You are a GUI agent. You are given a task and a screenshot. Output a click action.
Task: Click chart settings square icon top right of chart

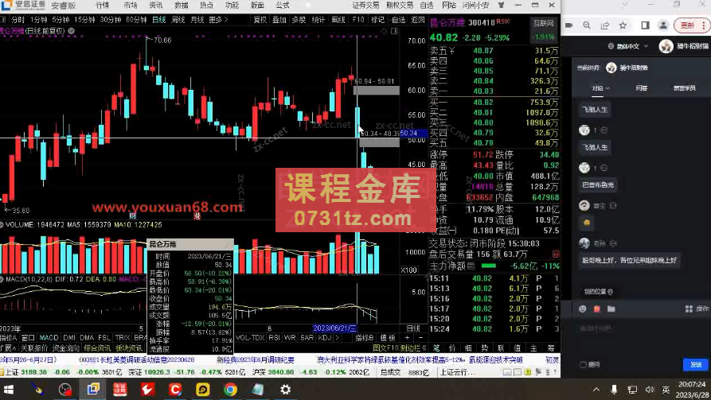[x=394, y=31]
